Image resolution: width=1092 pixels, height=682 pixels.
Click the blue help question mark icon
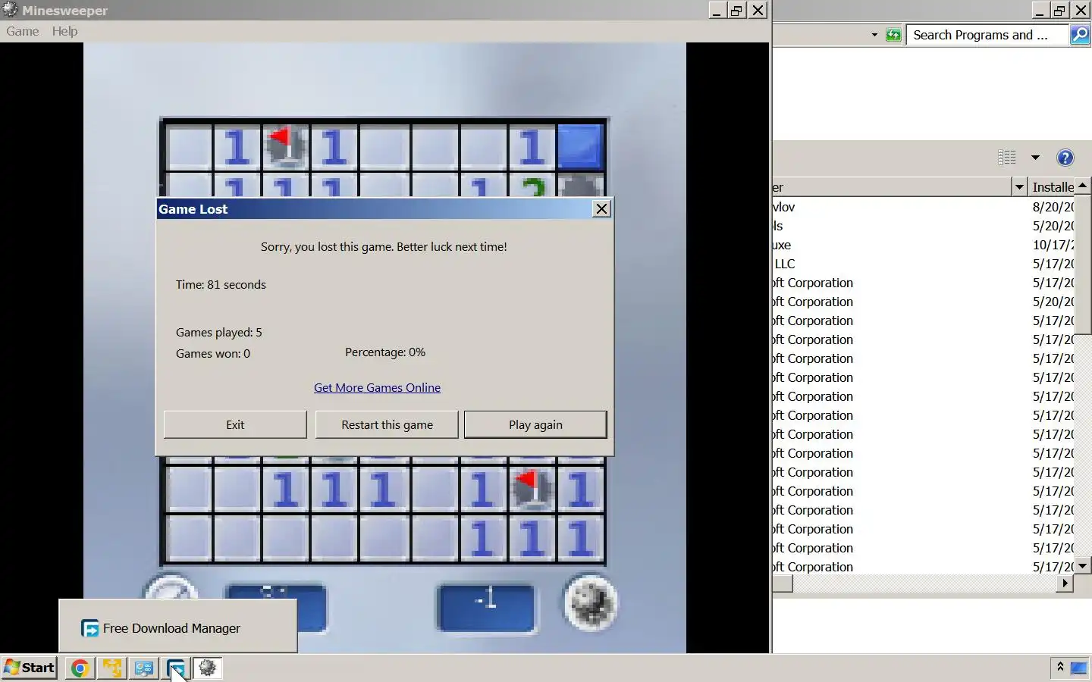point(1065,158)
